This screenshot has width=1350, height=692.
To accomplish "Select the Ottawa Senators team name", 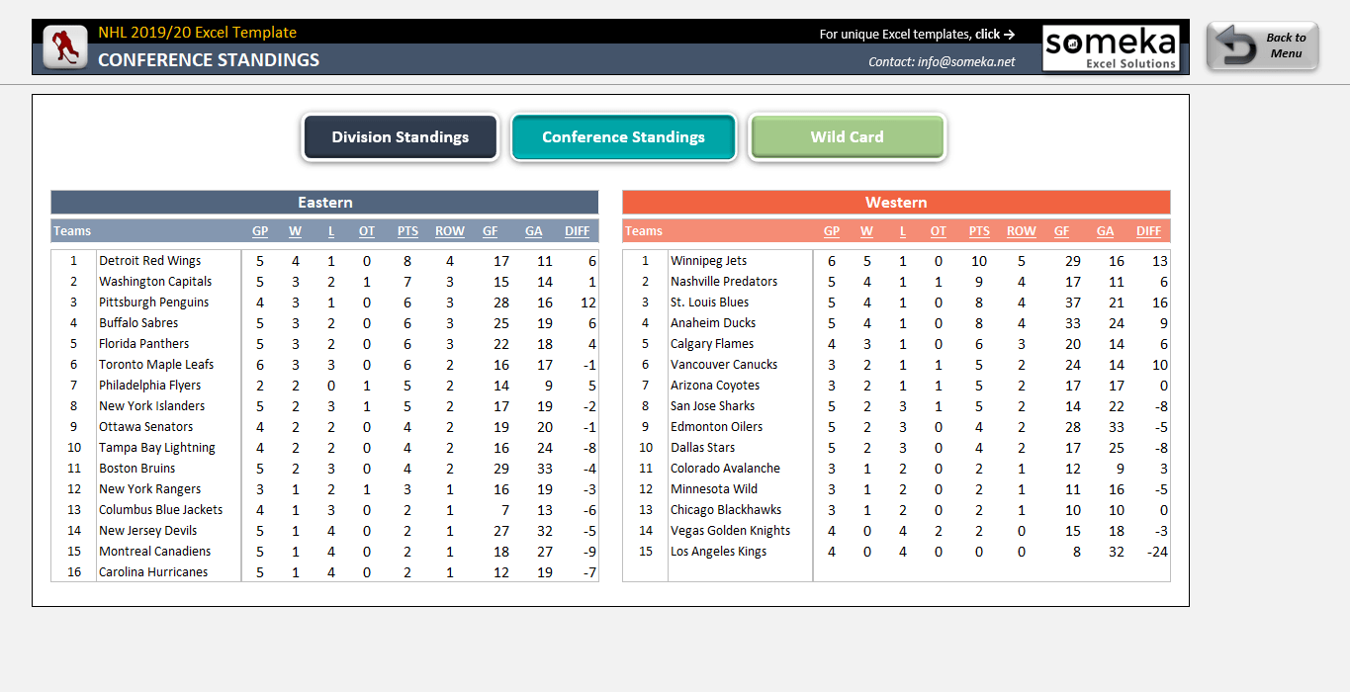I will coord(146,427).
